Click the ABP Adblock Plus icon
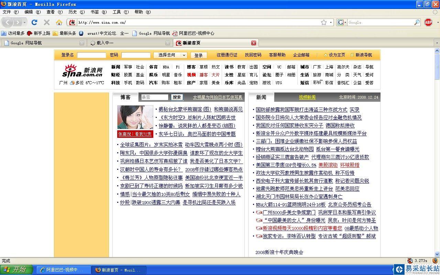 tap(428, 22)
